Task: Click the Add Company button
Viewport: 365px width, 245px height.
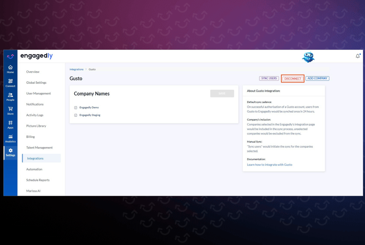Action: pyautogui.click(x=317, y=78)
